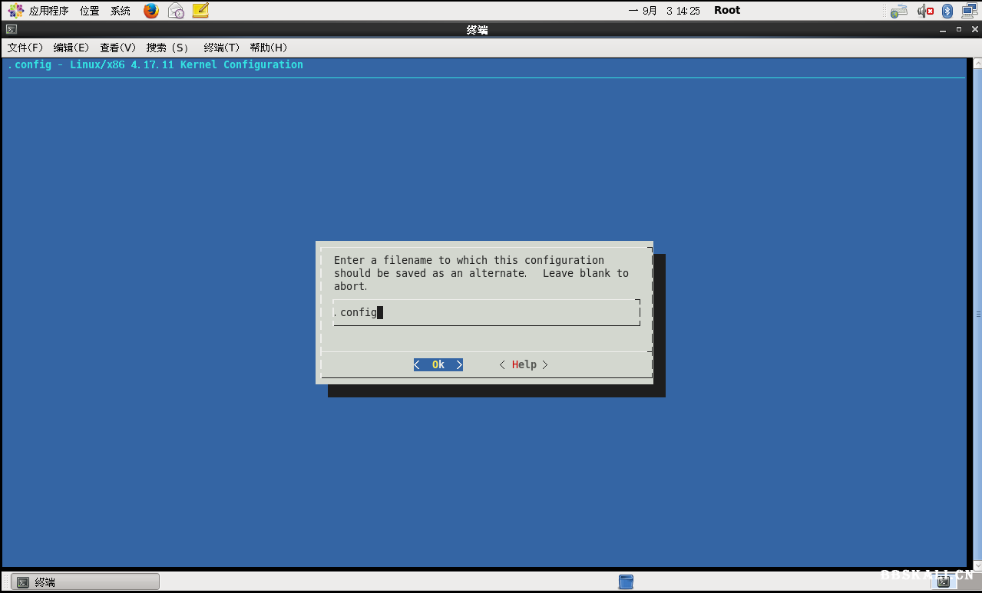Viewport: 982px width, 593px height.
Task: Open the 位置 menu
Action: pyautogui.click(x=88, y=10)
